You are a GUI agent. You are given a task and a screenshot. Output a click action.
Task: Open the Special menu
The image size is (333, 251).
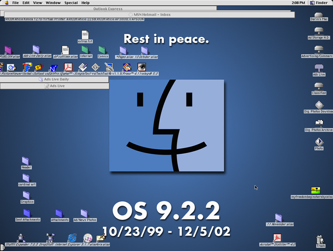click(x=71, y=3)
